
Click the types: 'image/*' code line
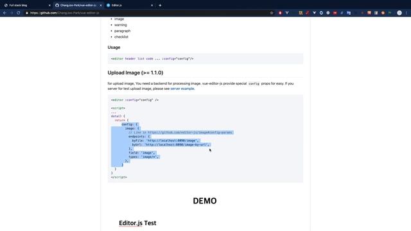tap(144, 157)
